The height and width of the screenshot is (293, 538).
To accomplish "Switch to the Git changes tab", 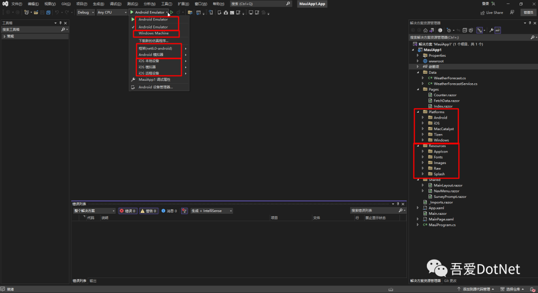I will 450,281.
